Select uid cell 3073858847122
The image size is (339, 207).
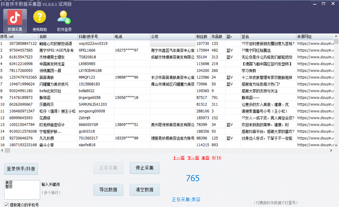(23, 43)
